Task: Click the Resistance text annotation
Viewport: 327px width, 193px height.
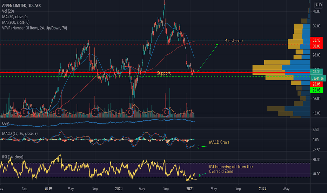Action: [234, 41]
